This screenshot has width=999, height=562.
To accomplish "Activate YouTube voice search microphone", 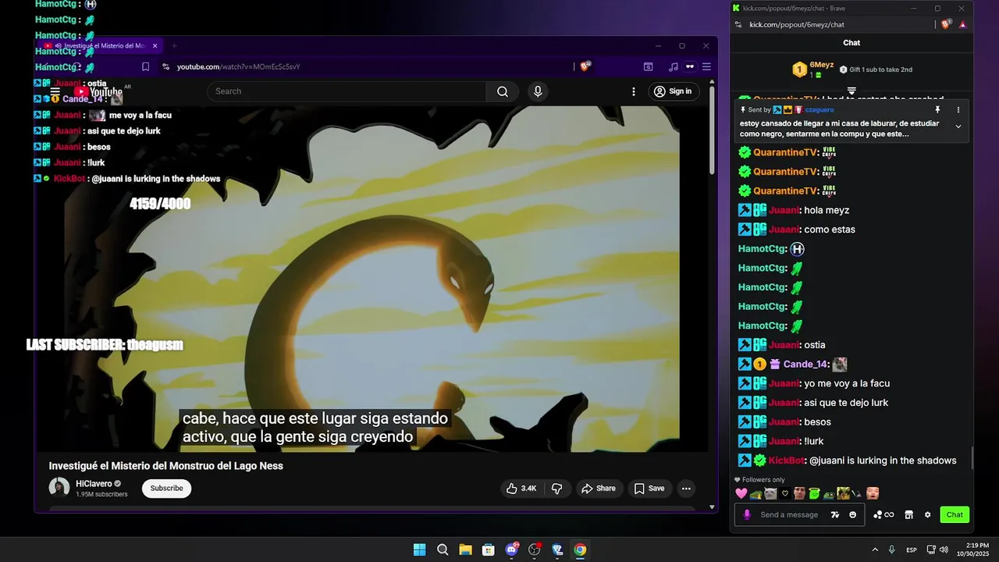I will click(x=538, y=91).
